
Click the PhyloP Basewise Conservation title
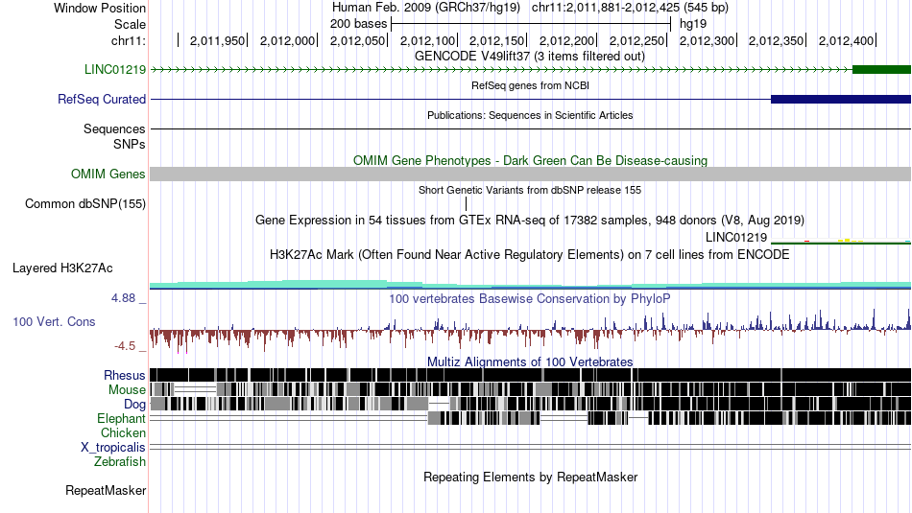click(x=530, y=299)
